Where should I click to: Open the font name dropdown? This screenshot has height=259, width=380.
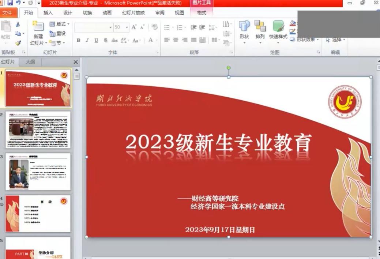point(110,27)
